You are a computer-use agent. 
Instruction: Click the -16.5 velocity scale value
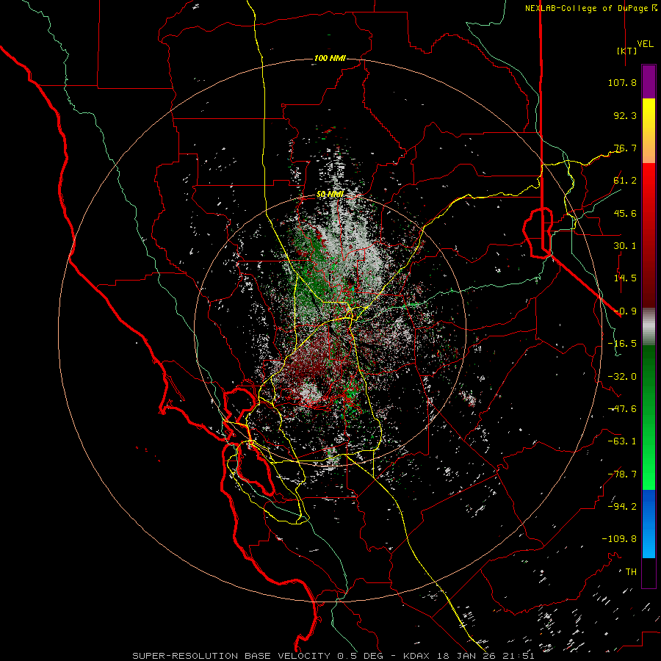(x=622, y=344)
